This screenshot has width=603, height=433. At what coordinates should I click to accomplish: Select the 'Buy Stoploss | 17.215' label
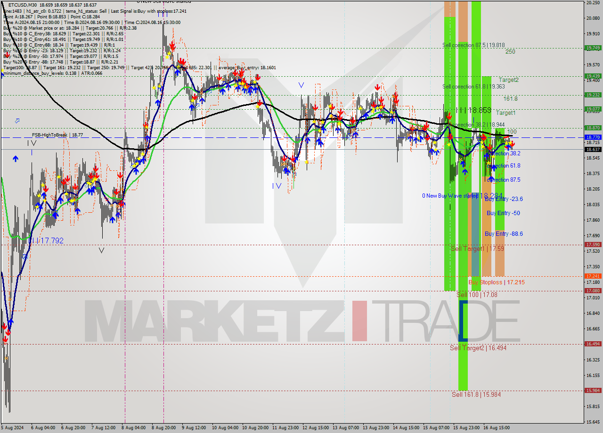coord(497,282)
